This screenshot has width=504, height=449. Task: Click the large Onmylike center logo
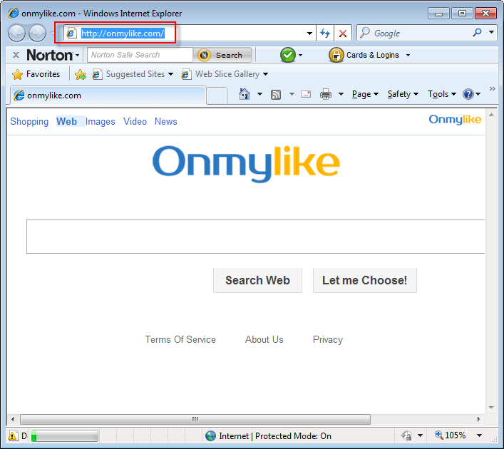tap(246, 164)
